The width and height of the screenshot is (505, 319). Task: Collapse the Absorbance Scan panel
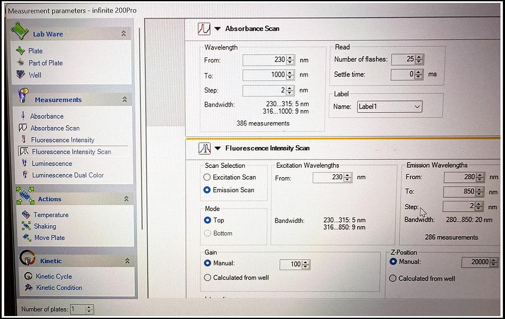pyautogui.click(x=218, y=28)
